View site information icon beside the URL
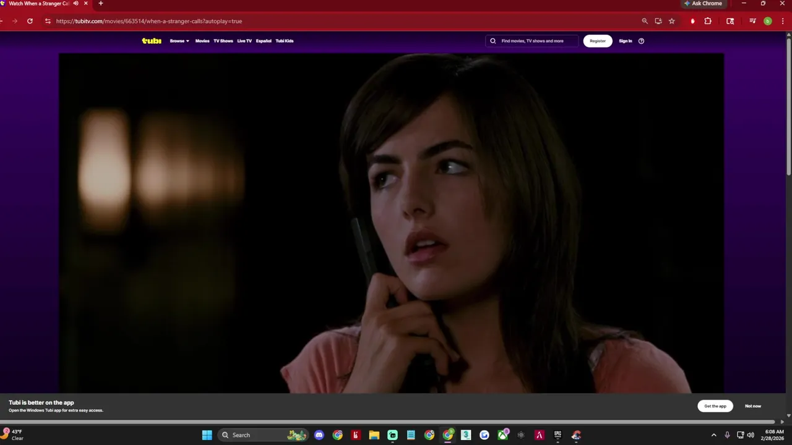Screen dimensions: 792x445 tap(48, 21)
